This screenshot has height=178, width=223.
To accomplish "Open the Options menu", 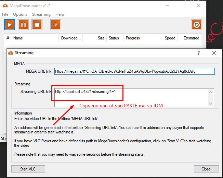I will pyautogui.click(x=20, y=14).
